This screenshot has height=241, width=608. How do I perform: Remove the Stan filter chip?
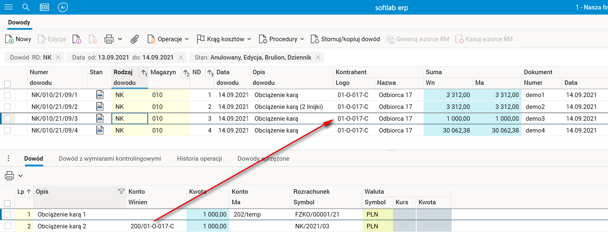(318, 57)
